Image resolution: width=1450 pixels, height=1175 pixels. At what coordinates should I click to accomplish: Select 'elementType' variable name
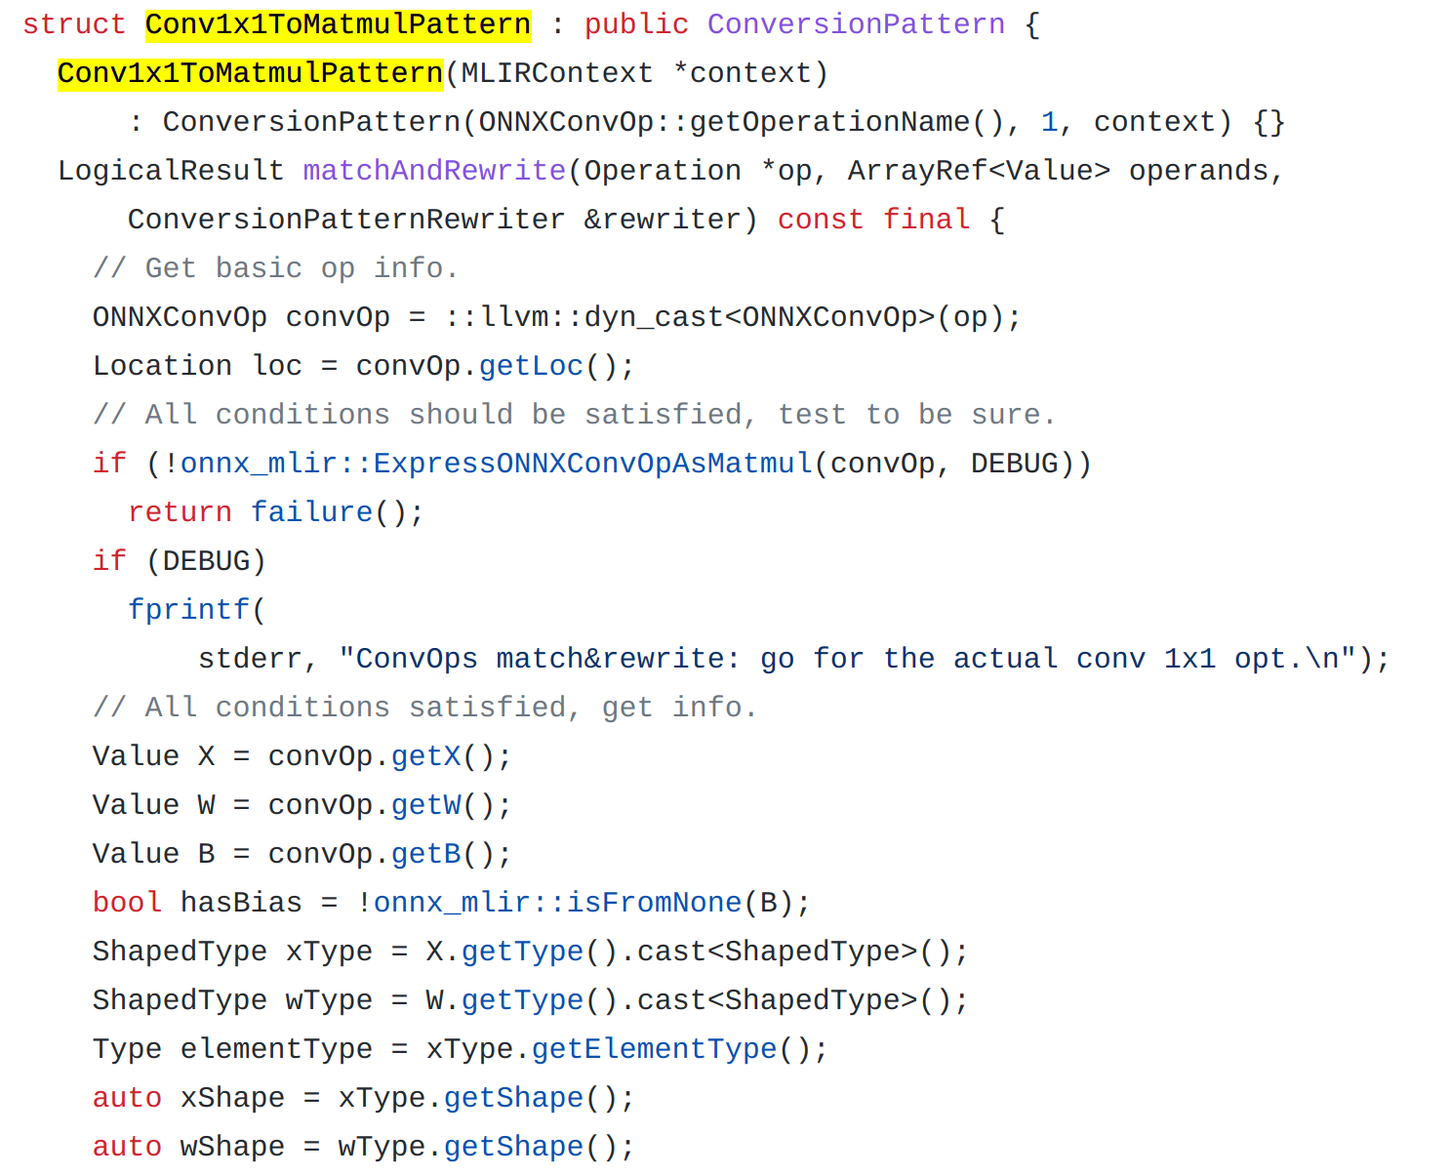pyautogui.click(x=276, y=1049)
